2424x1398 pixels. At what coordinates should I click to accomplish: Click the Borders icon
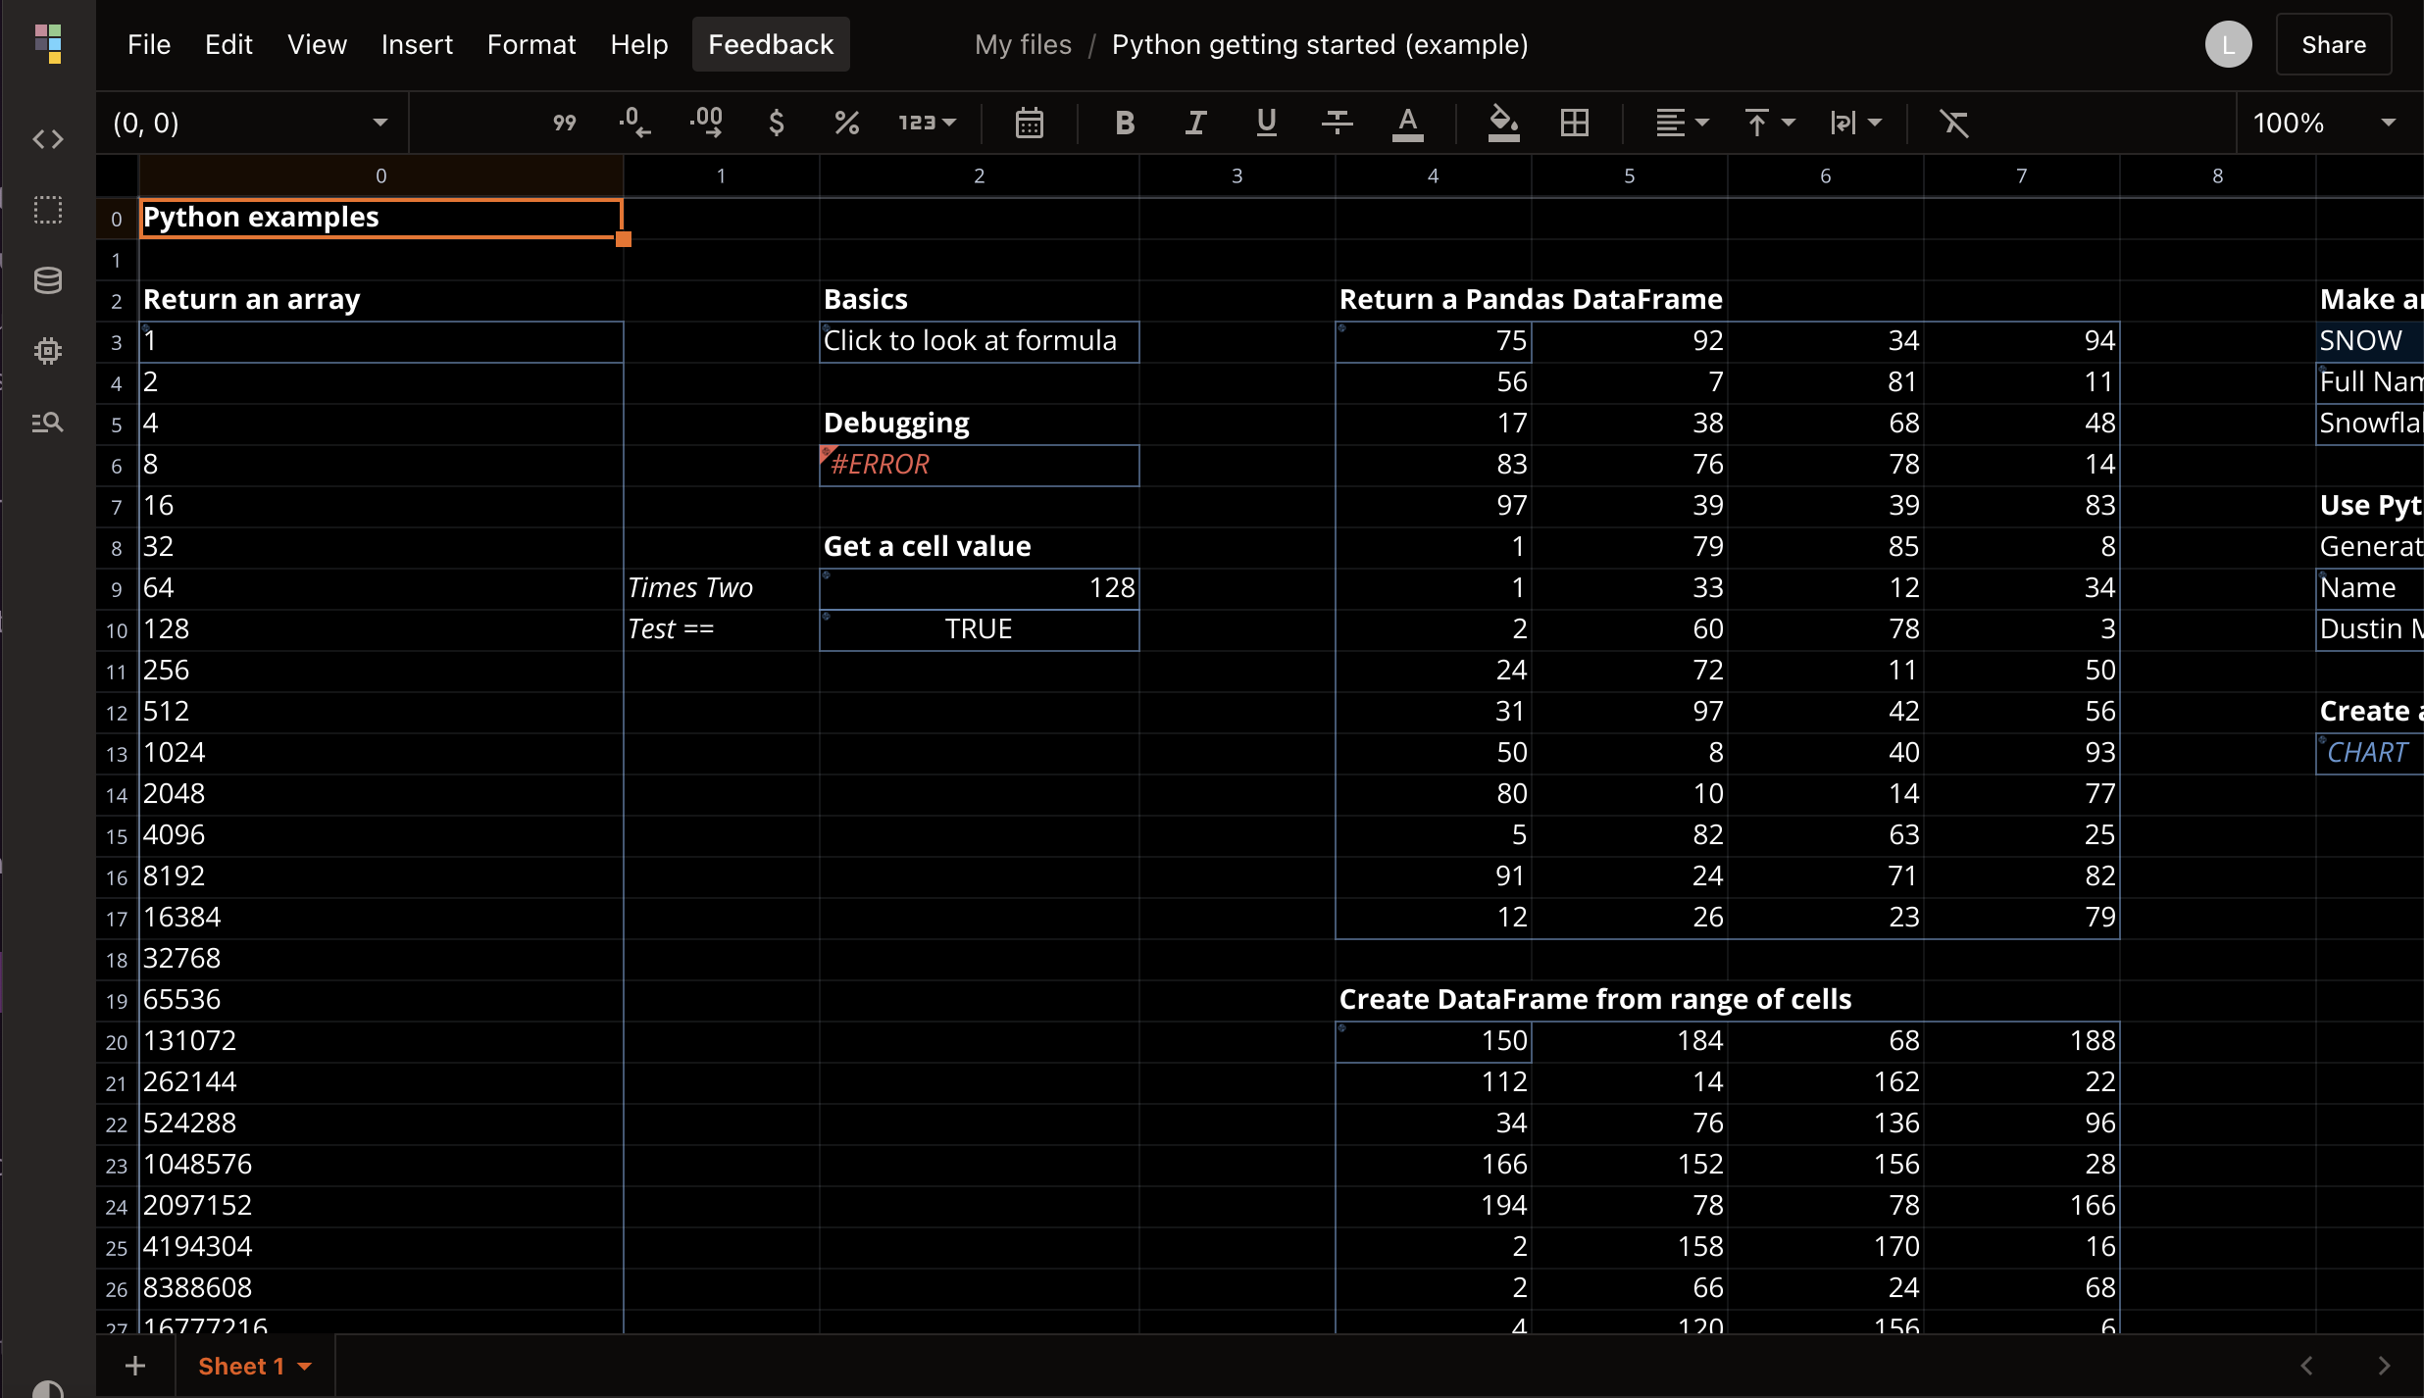[x=1575, y=124]
